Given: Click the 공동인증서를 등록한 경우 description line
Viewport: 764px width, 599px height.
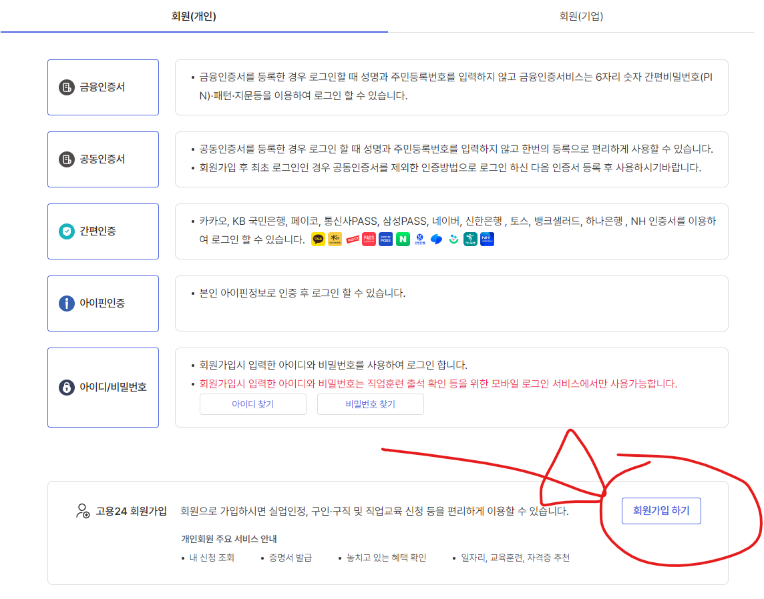Looking at the screenshot, I should tap(456, 149).
